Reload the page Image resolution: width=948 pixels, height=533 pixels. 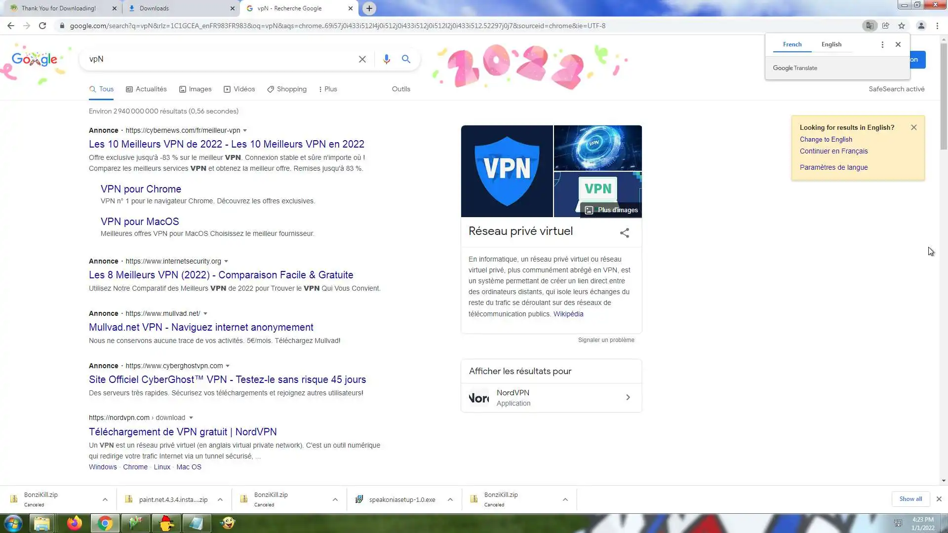click(42, 26)
